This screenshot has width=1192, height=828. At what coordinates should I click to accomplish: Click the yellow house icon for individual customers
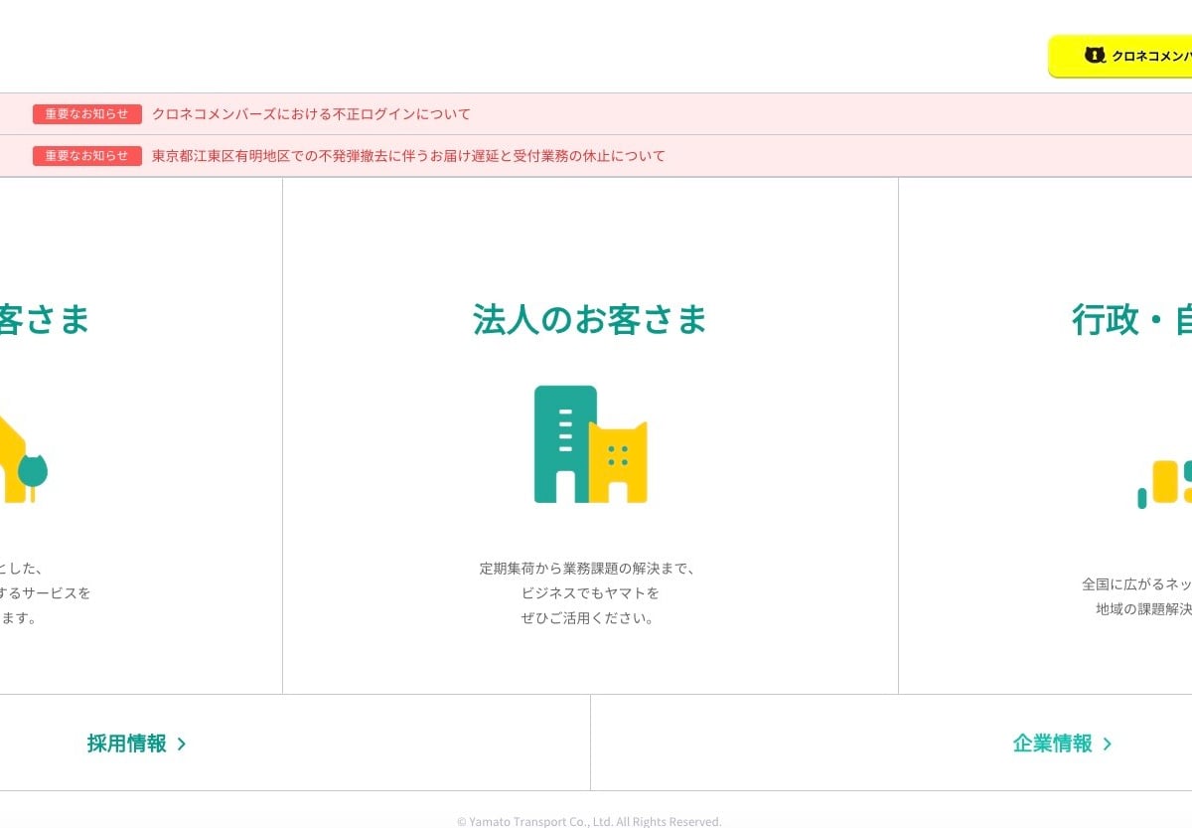(20, 459)
